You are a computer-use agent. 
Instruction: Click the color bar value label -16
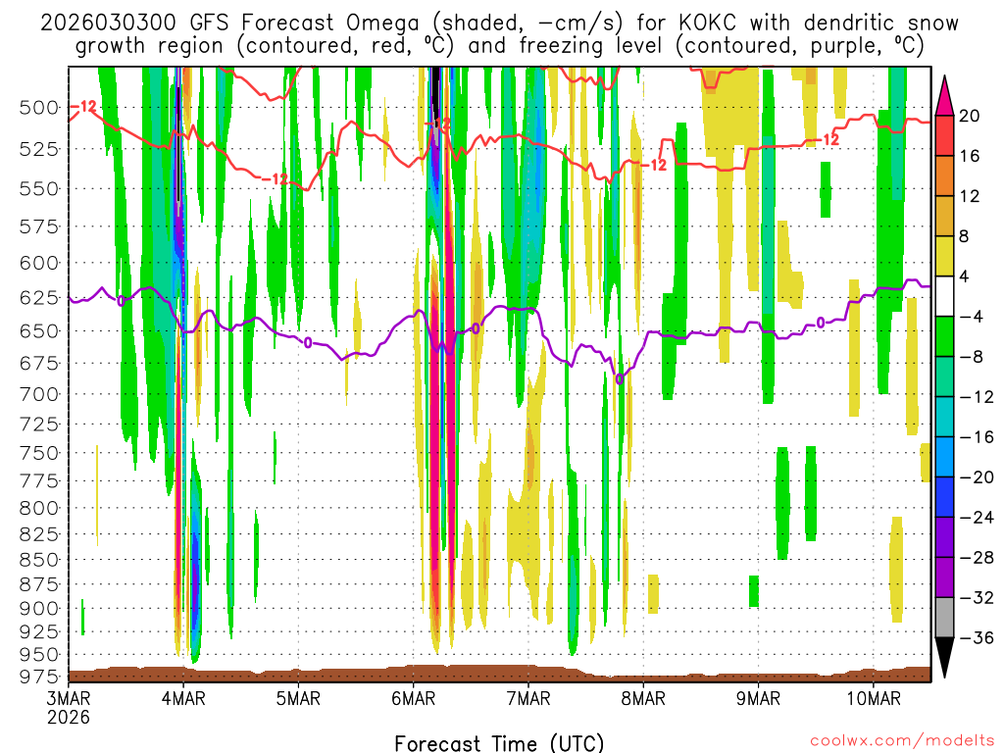[978, 437]
